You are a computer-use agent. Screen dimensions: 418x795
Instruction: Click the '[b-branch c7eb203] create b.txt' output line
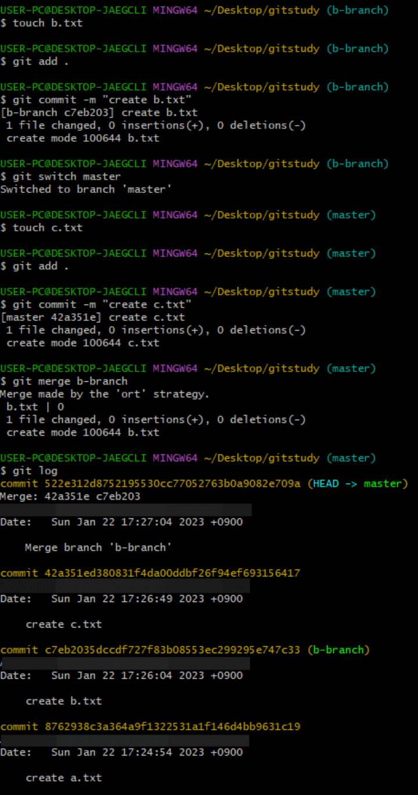(99, 113)
